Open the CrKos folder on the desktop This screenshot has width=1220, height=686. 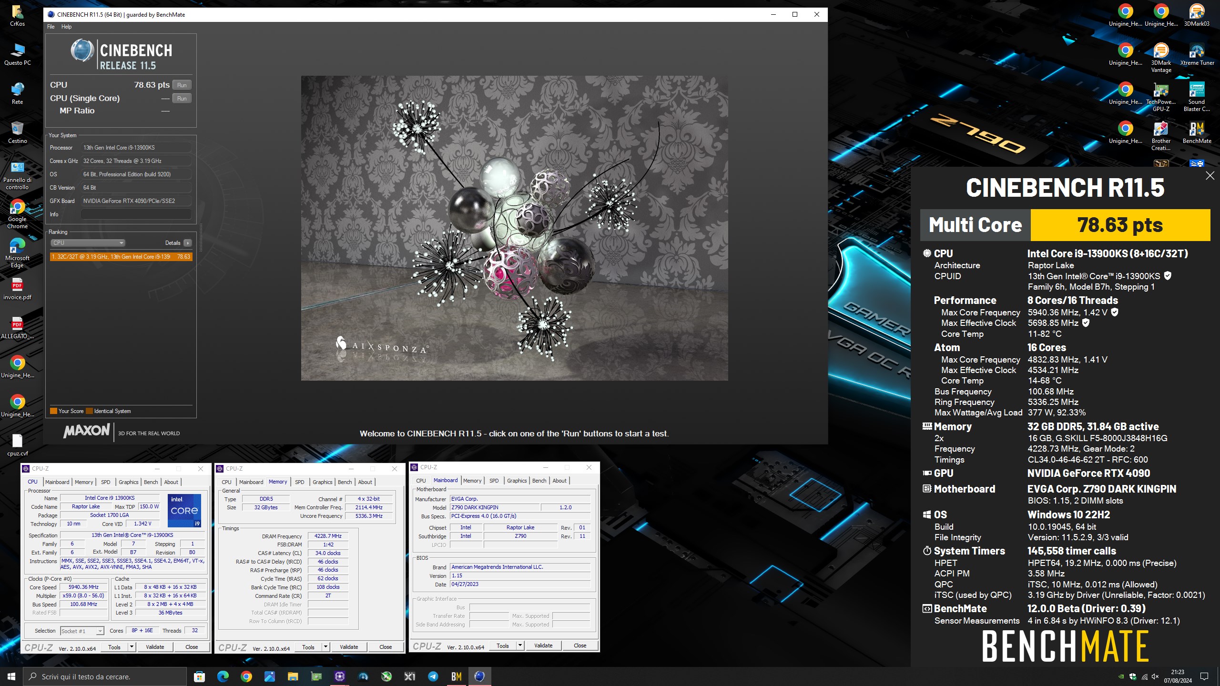[18, 15]
